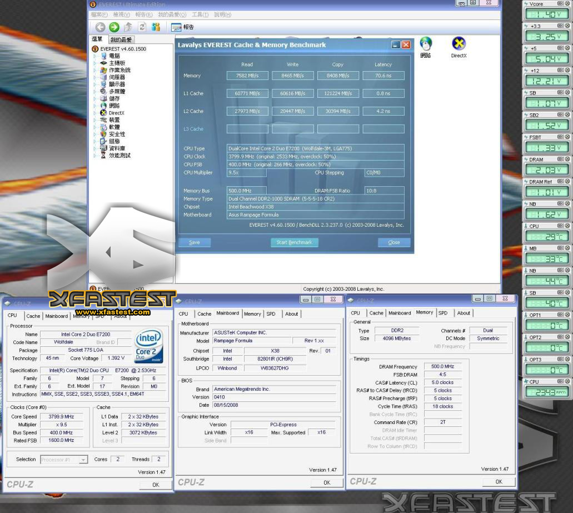This screenshot has width=573, height=513.
Task: Click OK in CPU-Z mainboard window
Action: tap(327, 482)
